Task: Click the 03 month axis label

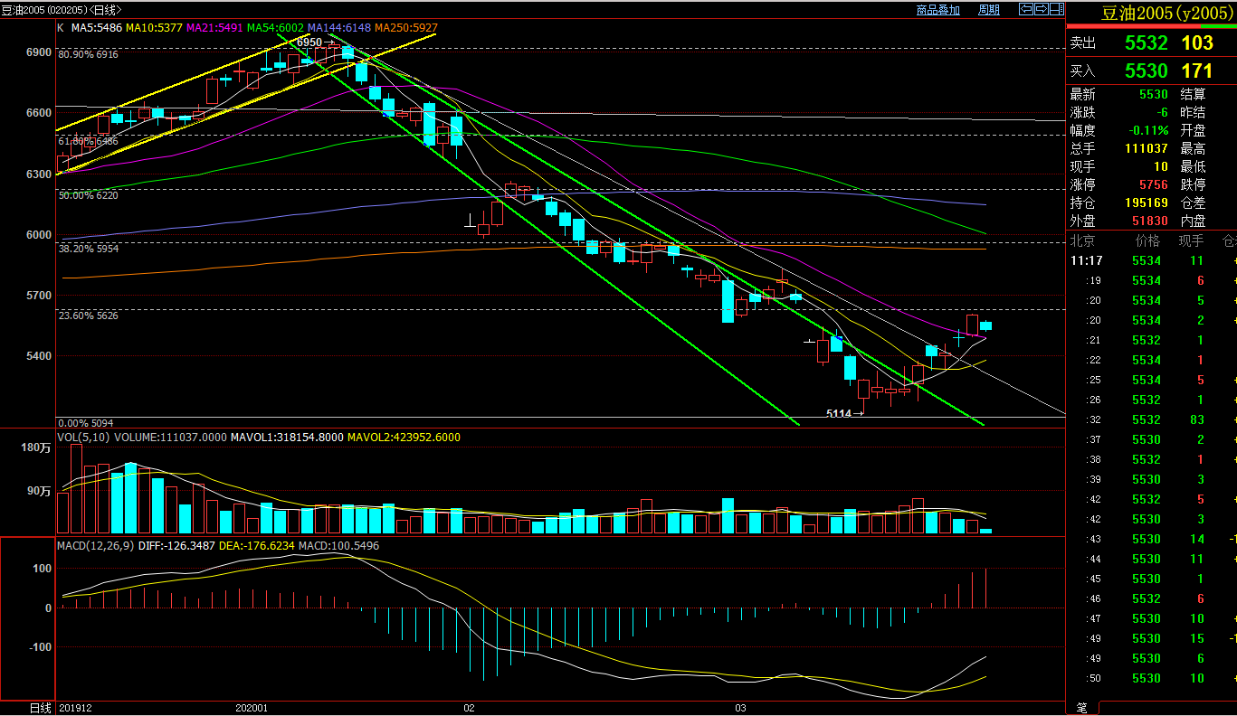Action: point(740,708)
